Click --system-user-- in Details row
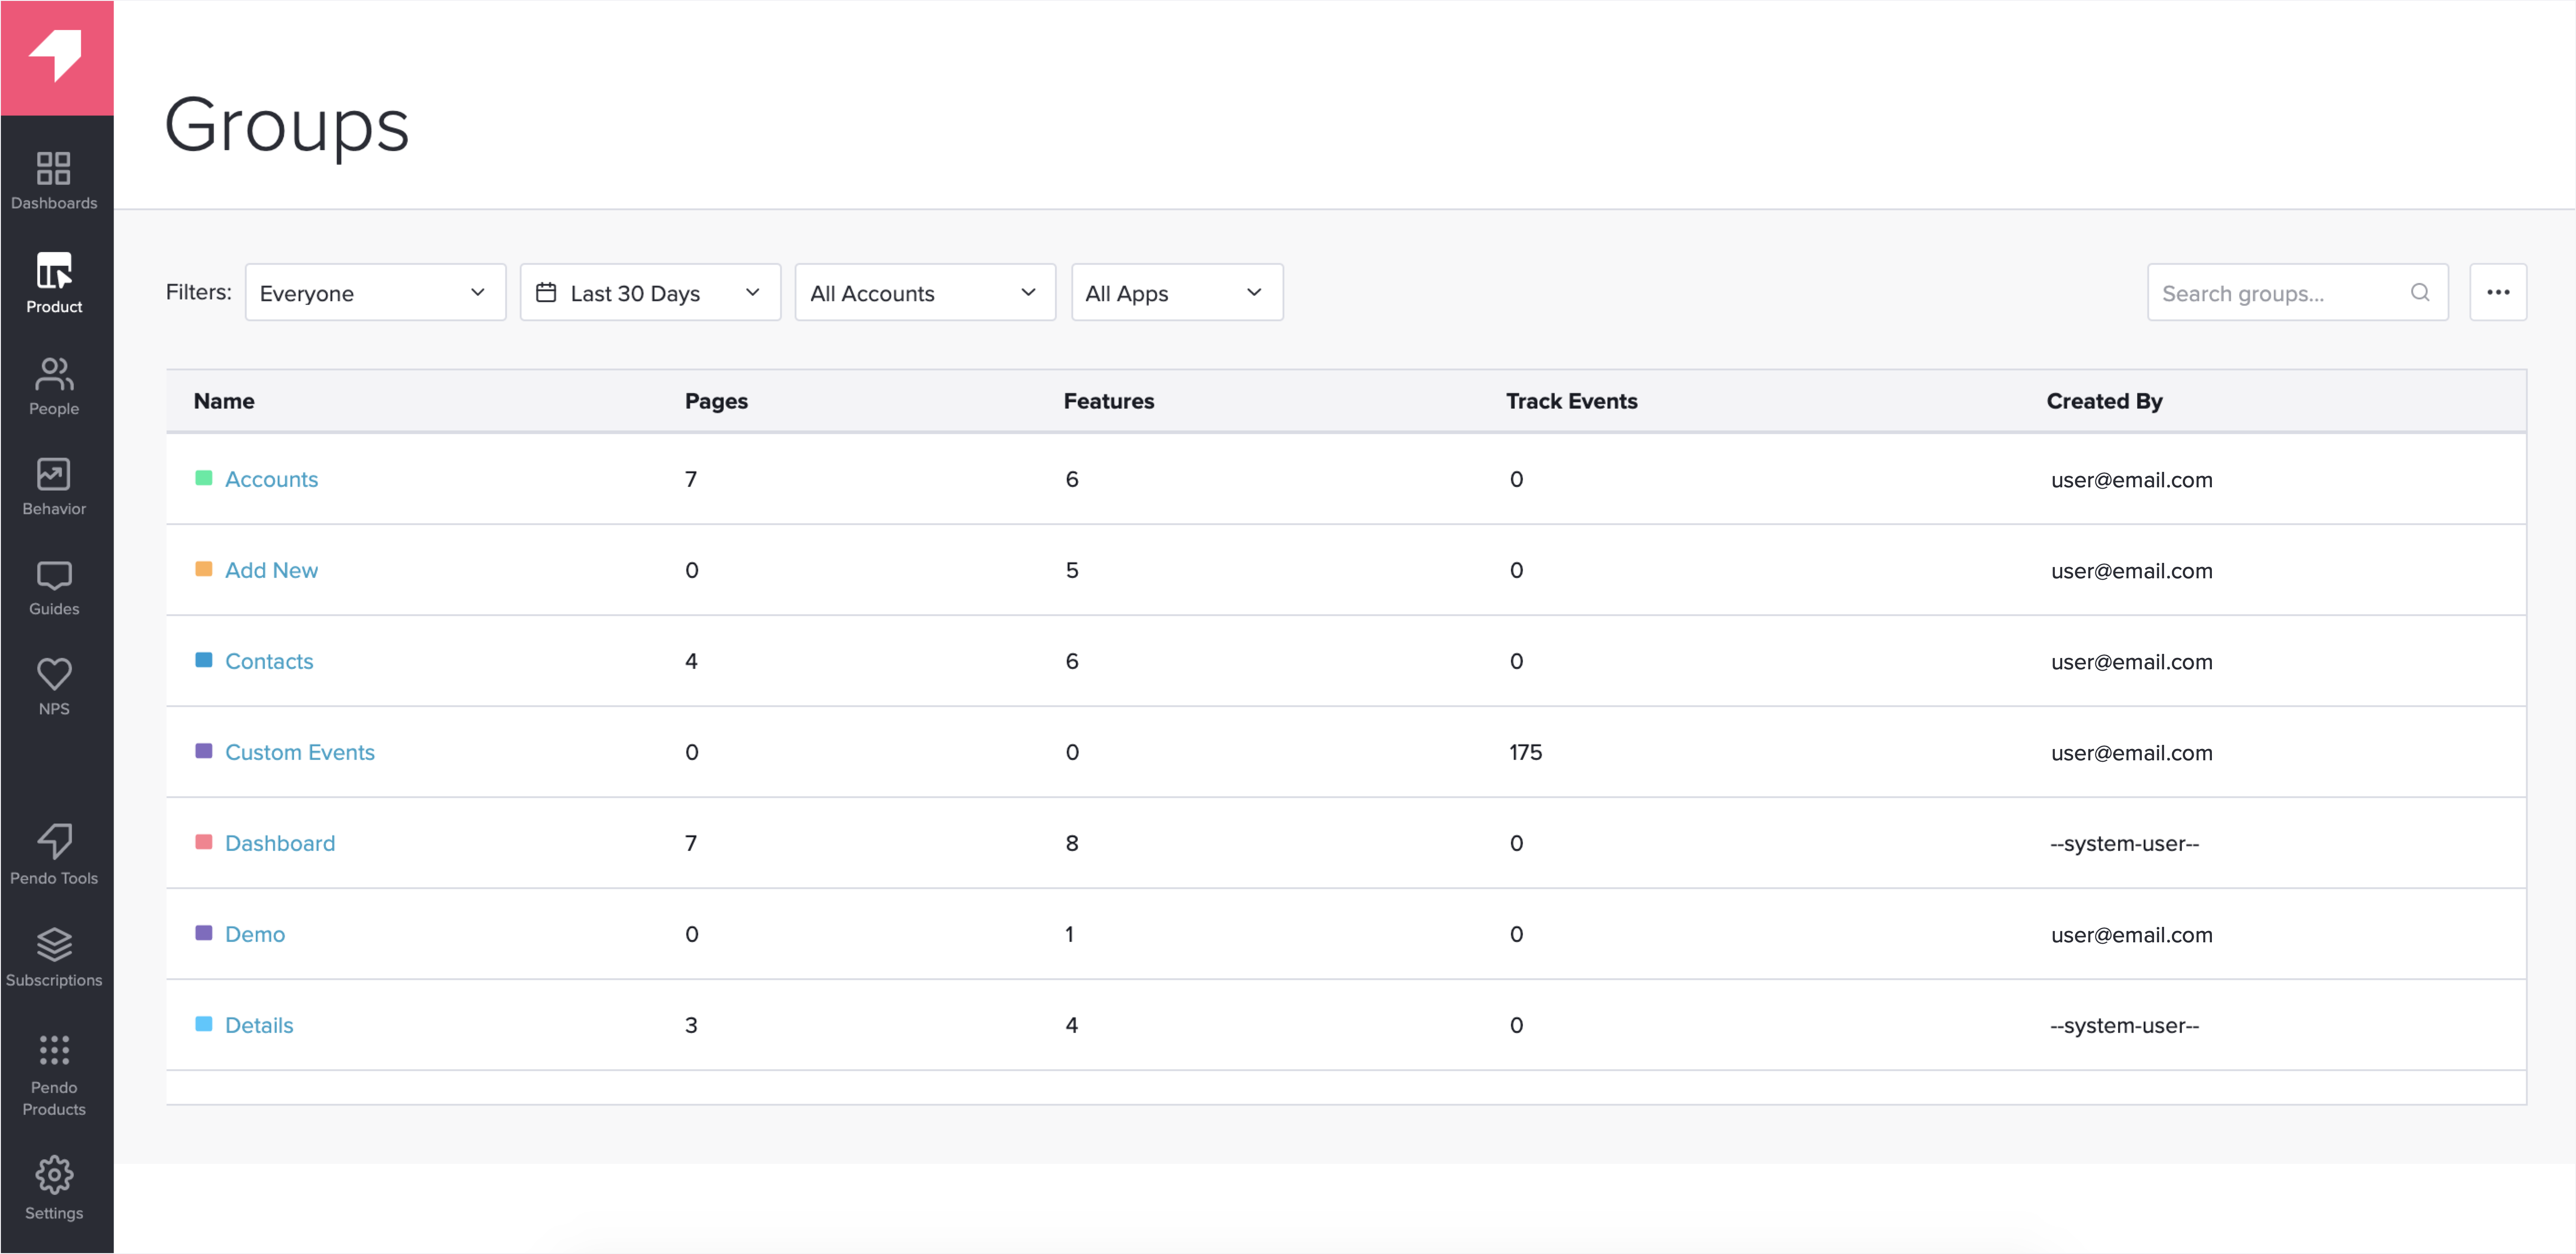 pos(2124,1025)
